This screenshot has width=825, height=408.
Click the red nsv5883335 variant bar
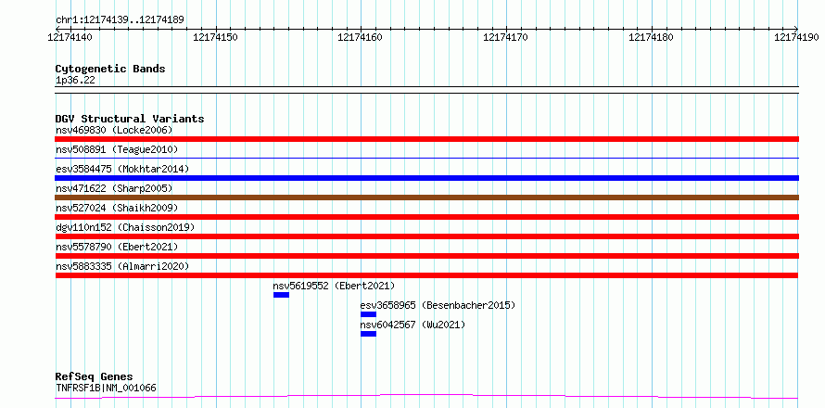point(426,275)
